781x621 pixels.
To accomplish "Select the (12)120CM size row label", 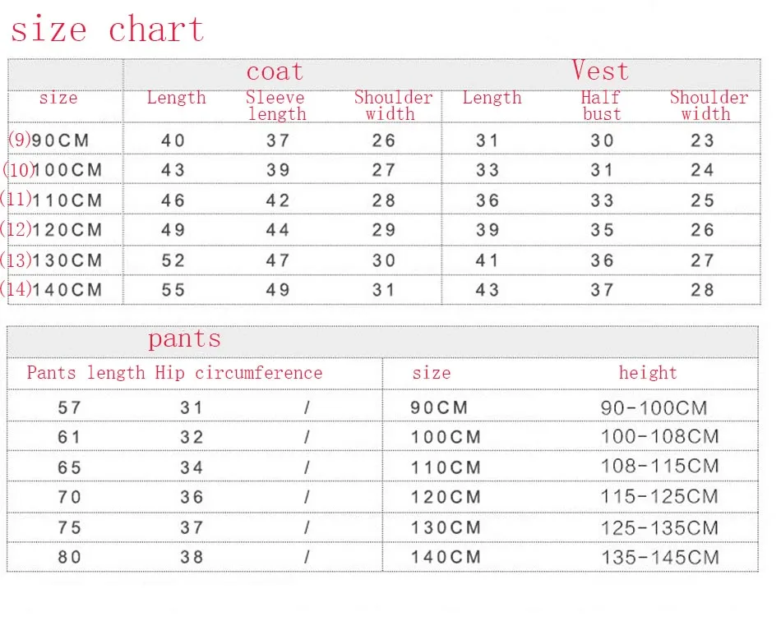I will point(52,229).
